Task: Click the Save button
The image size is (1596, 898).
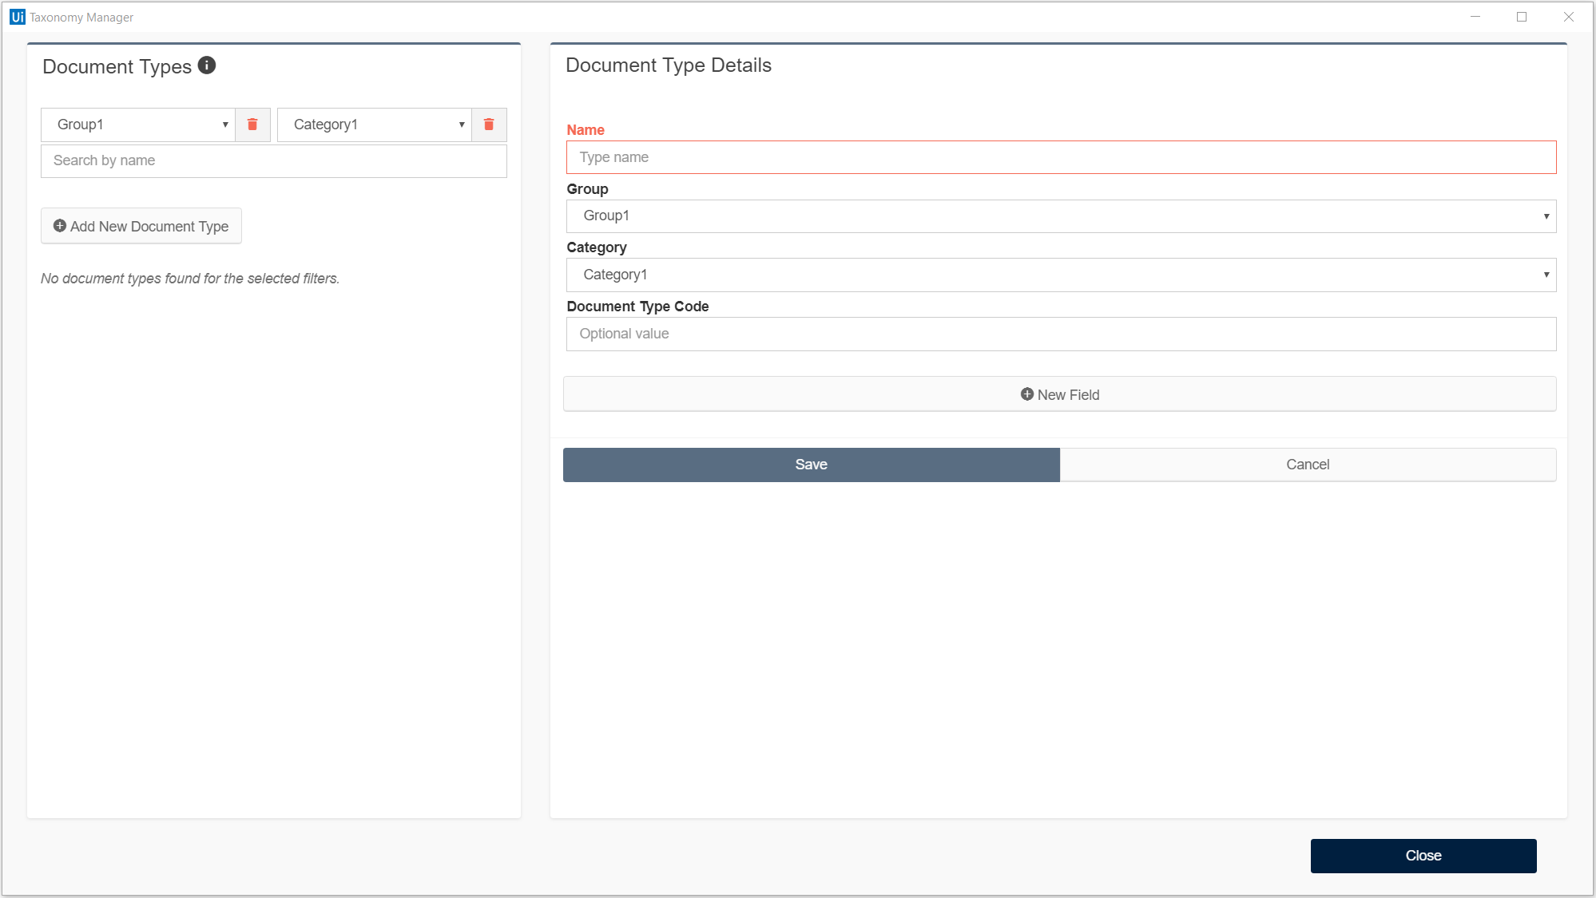Action: click(x=811, y=465)
